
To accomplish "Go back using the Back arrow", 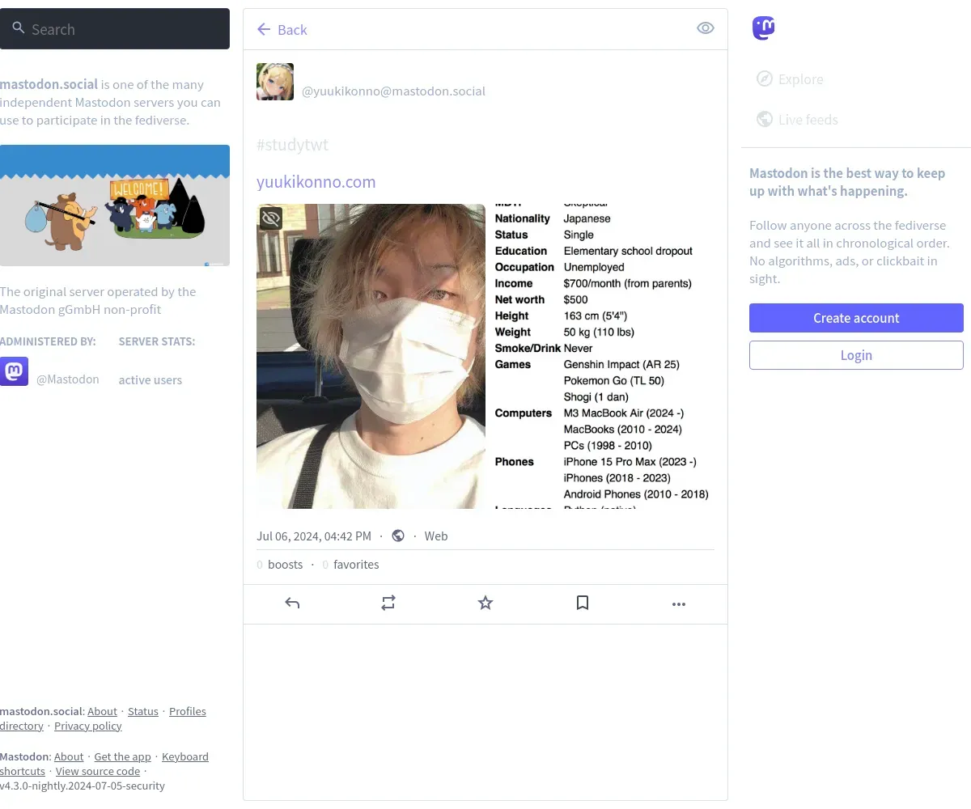I will pos(282,30).
